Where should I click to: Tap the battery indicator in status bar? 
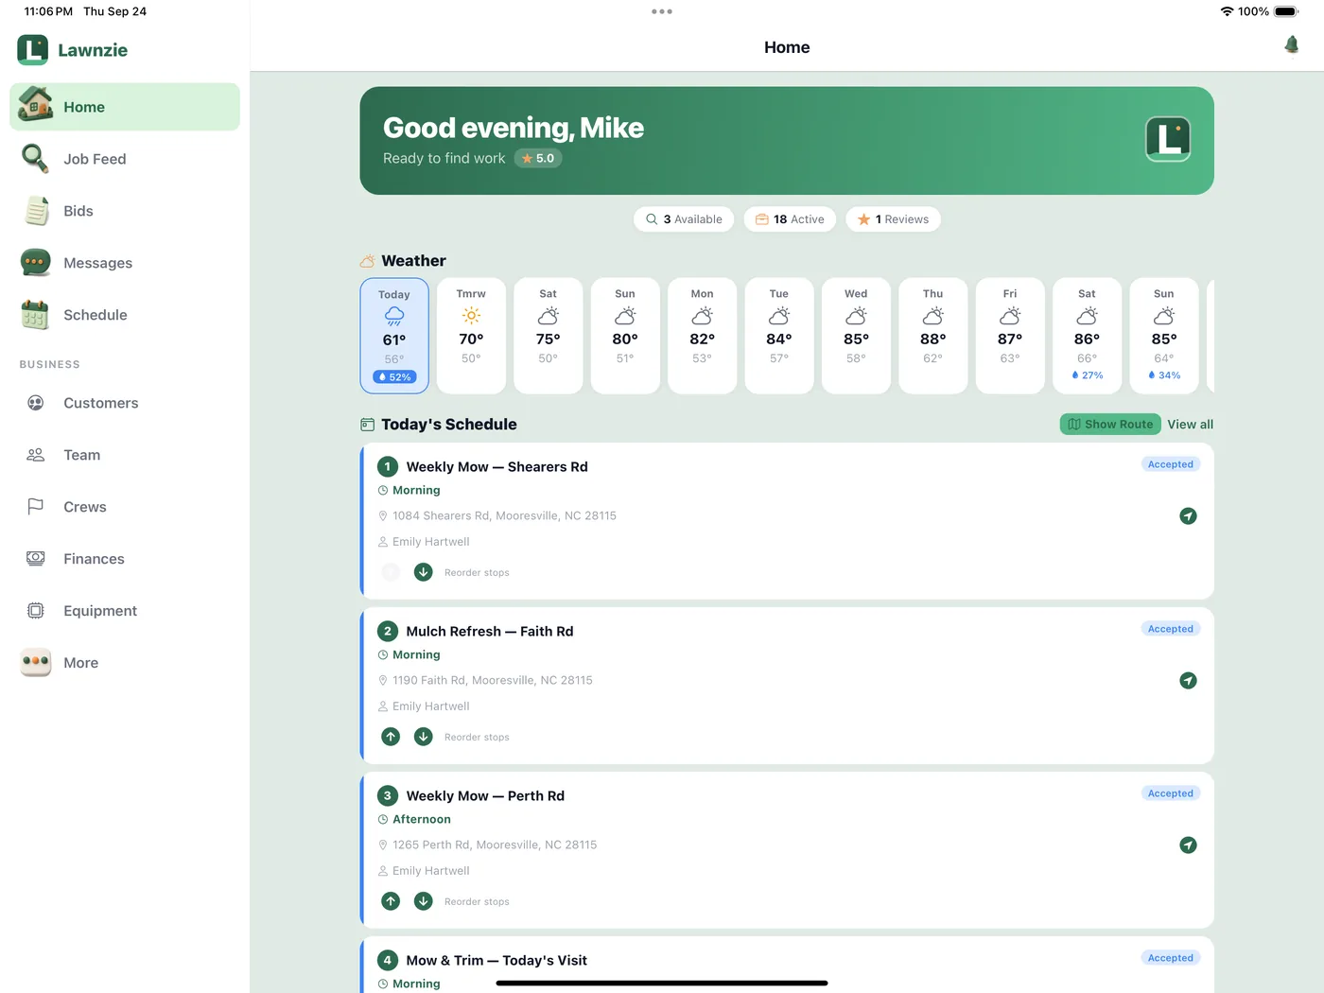point(1286,11)
